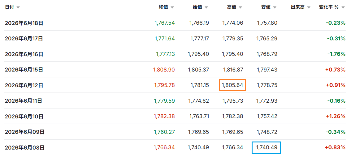The height and width of the screenshot is (156, 351).
Task: Click highlighted high value 1,805.64
Action: [x=232, y=85]
